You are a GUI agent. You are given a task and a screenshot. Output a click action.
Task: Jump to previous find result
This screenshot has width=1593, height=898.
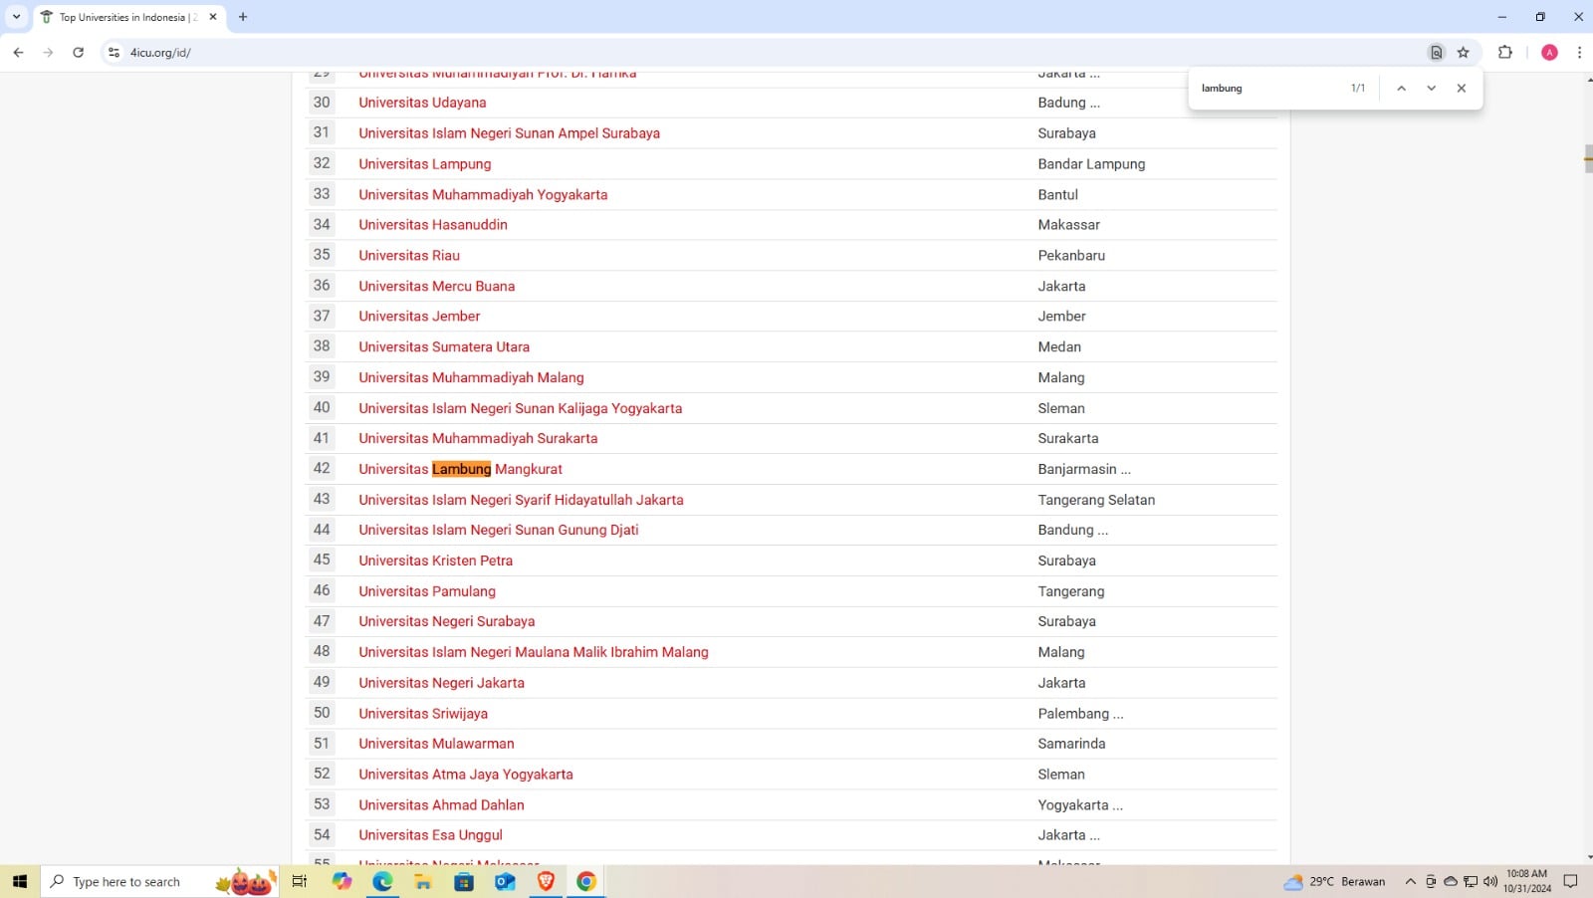tap(1401, 89)
